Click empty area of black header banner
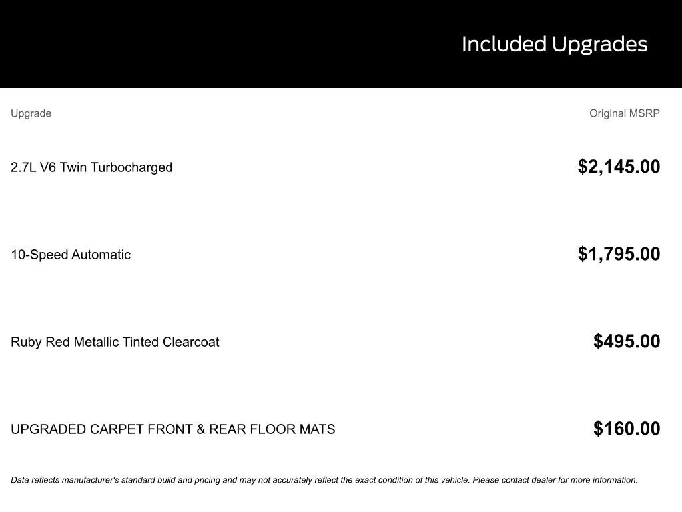 200,44
